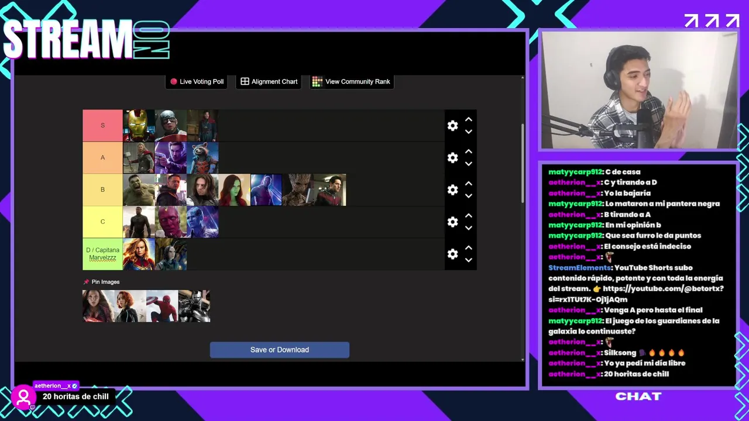Select the Thor image in A tier
Viewport: 749px width, 421px height.
coord(139,158)
